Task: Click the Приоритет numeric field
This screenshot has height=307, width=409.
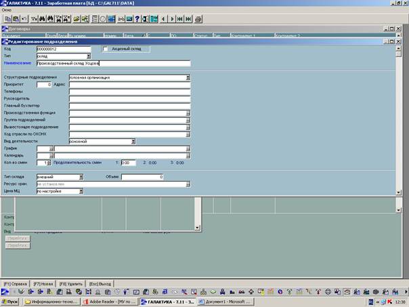Action: (x=44, y=85)
